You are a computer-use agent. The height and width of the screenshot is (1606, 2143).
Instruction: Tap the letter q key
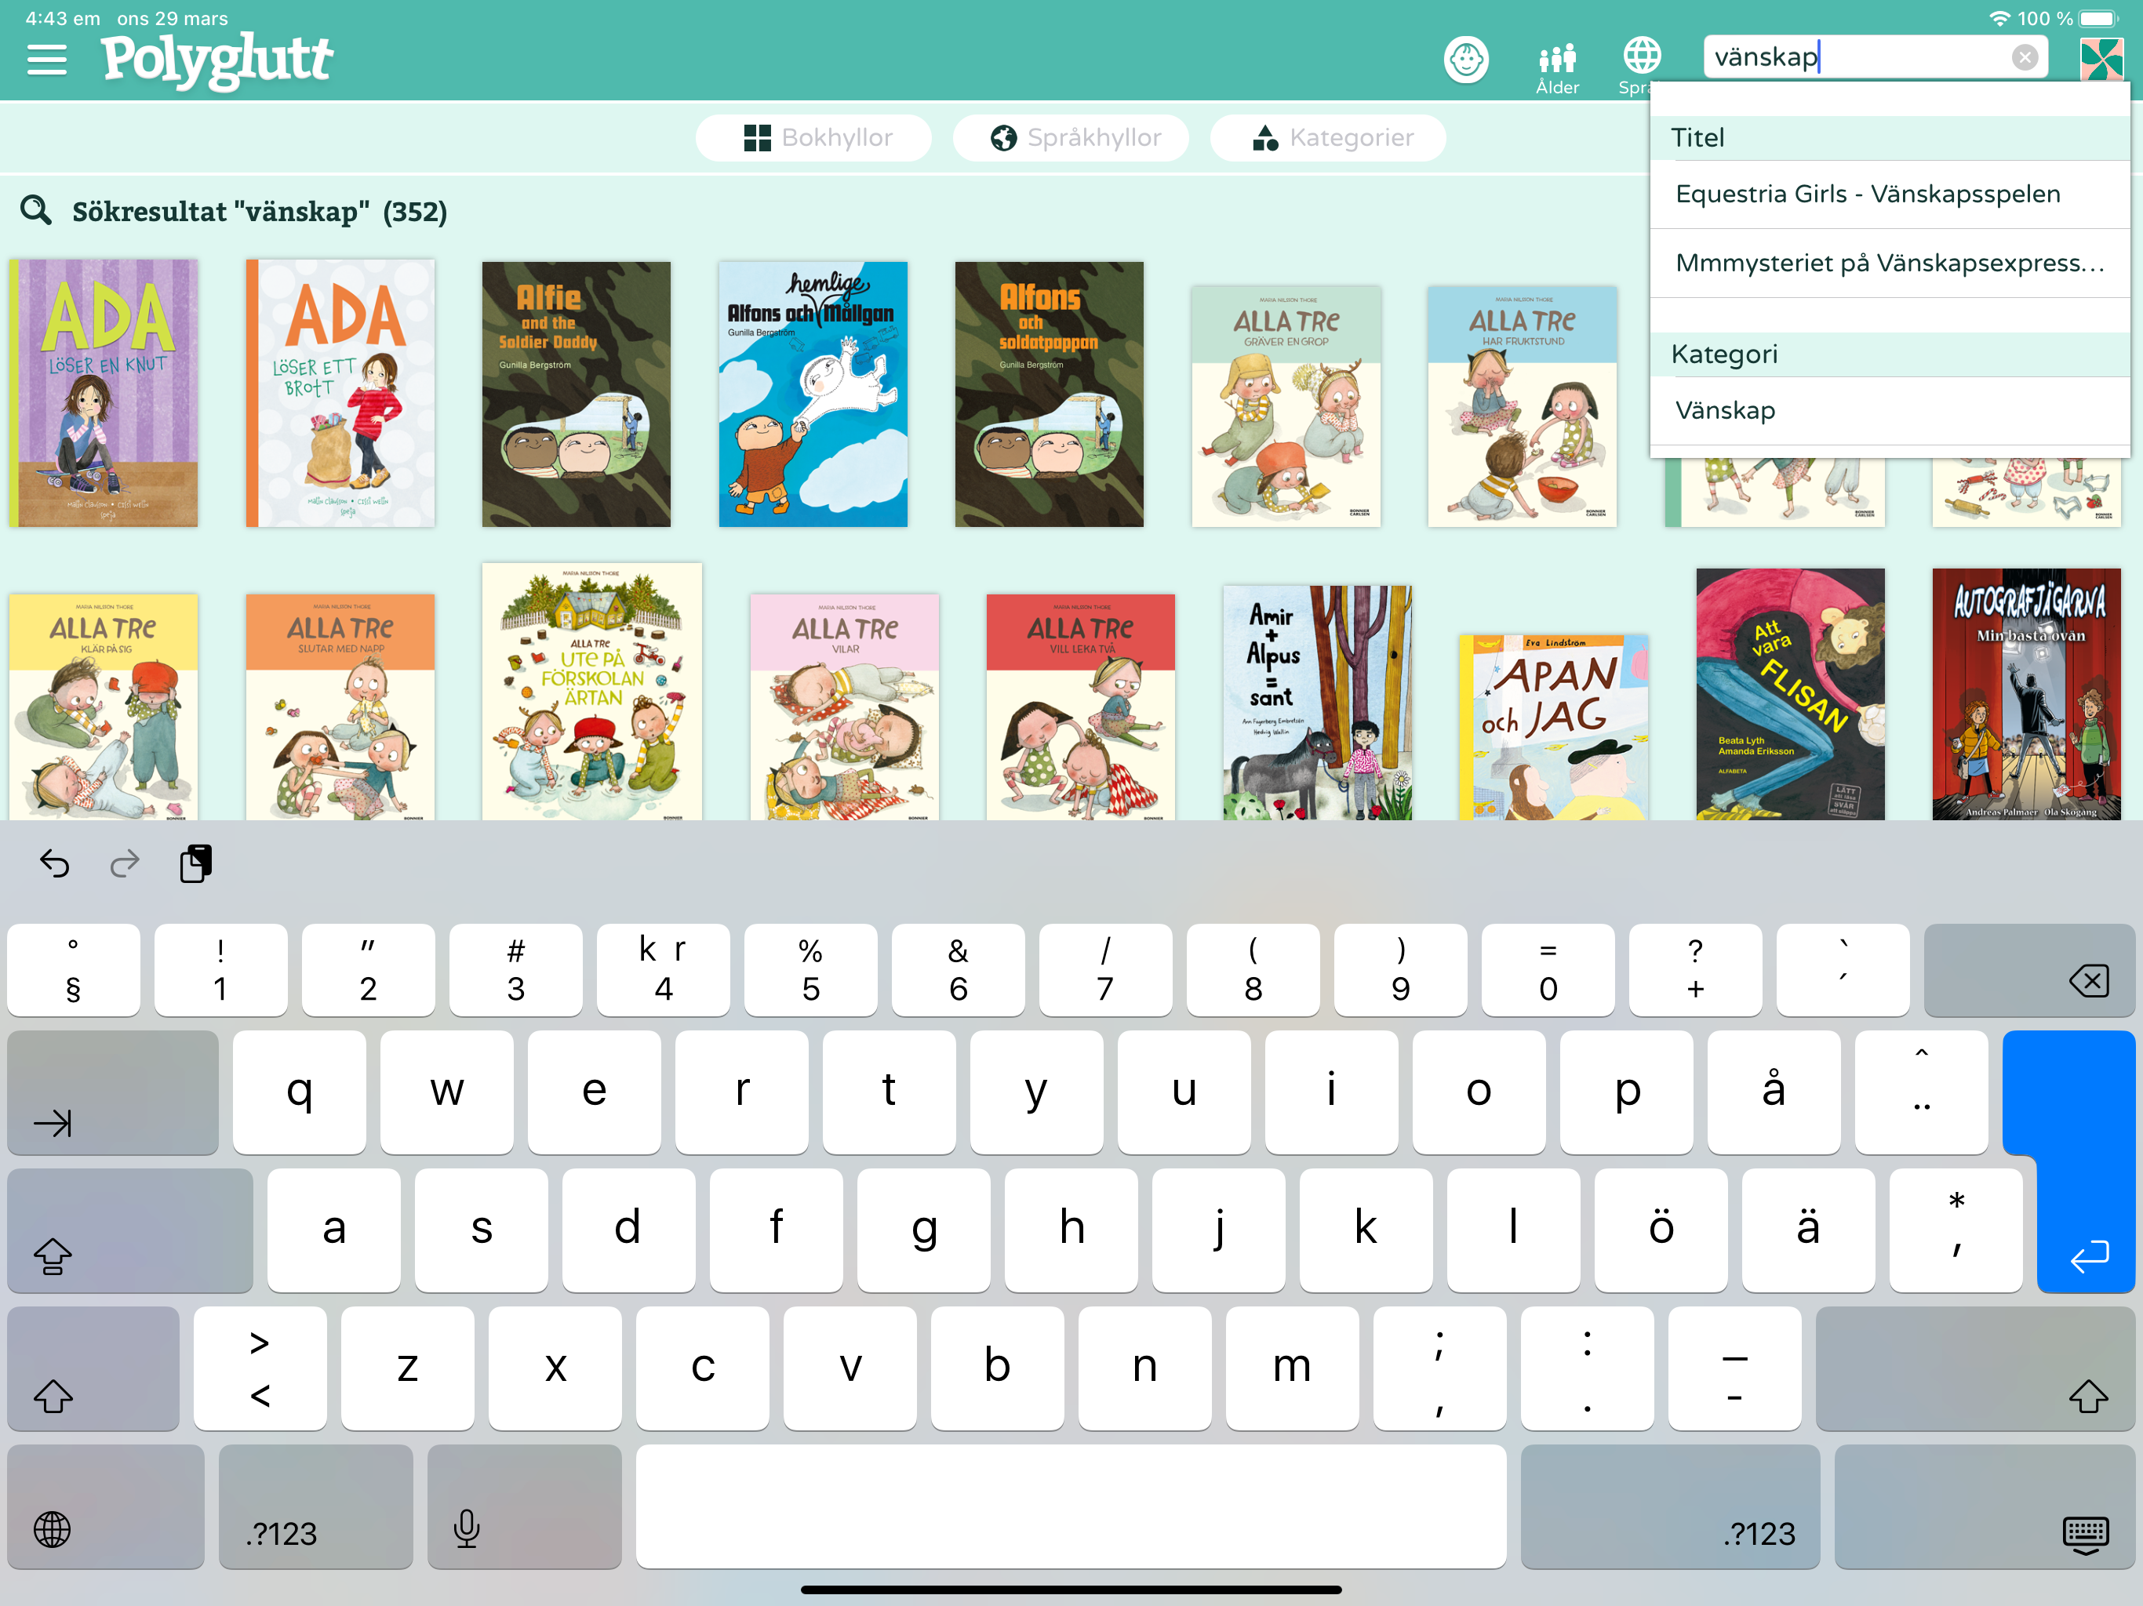pos(300,1092)
